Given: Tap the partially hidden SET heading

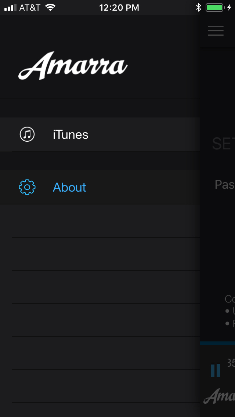Looking at the screenshot, I should pyautogui.click(x=223, y=144).
